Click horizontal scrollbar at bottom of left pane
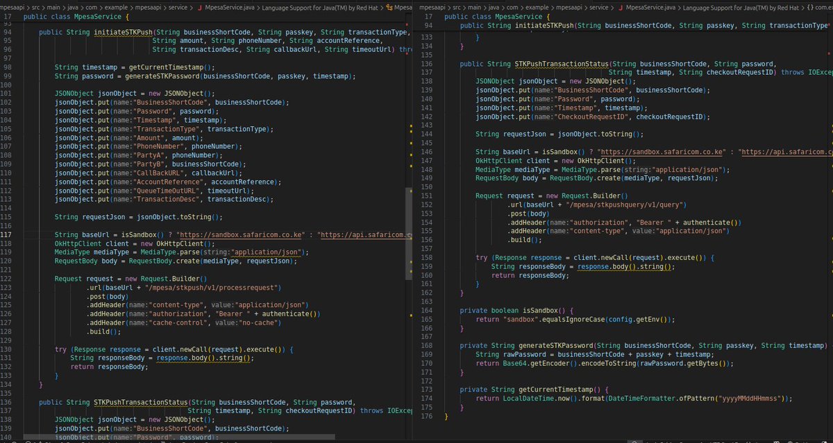The height and width of the screenshot is (443, 833). (x=178, y=438)
